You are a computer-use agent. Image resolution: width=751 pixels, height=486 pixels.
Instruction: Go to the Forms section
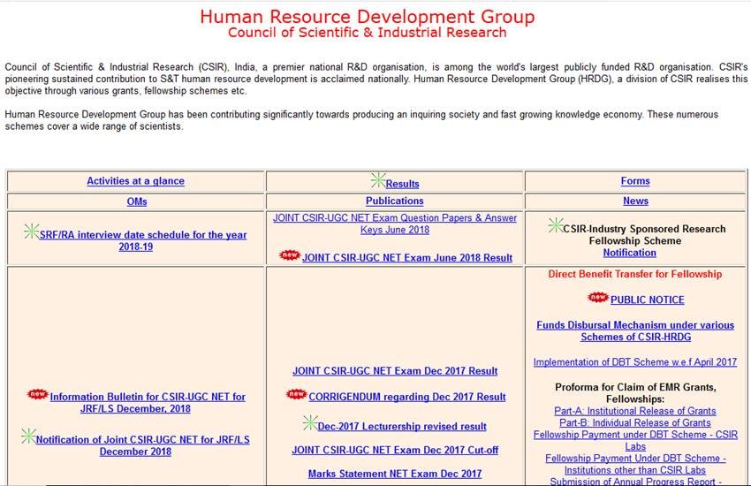click(x=635, y=181)
